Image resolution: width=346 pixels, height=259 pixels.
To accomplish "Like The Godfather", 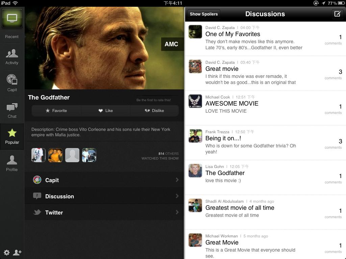I will pyautogui.click(x=105, y=111).
